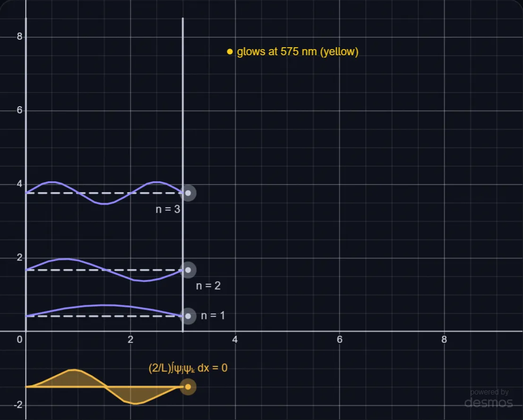Click the yellow dot beside the 575 nm label
Screen dimensions: 523x420
pyautogui.click(x=230, y=51)
